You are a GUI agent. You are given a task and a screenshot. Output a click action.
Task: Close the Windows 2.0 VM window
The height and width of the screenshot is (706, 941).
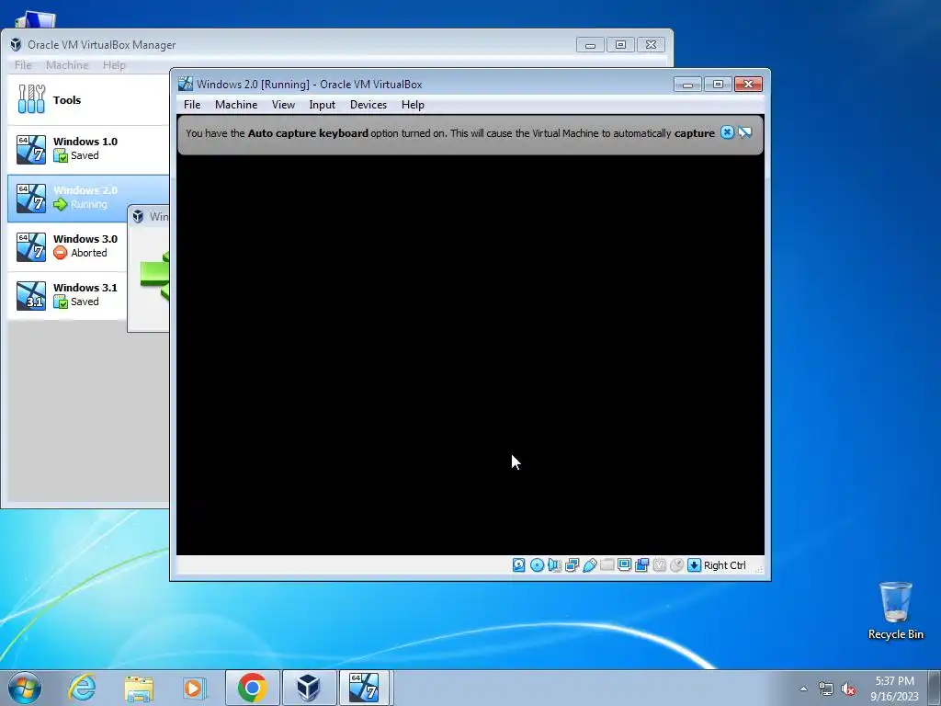(x=748, y=84)
